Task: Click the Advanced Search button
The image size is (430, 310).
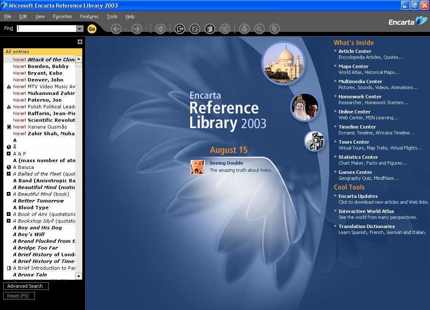Action: click(x=26, y=286)
